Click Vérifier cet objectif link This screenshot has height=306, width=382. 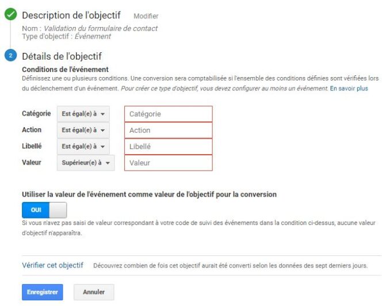(x=52, y=265)
